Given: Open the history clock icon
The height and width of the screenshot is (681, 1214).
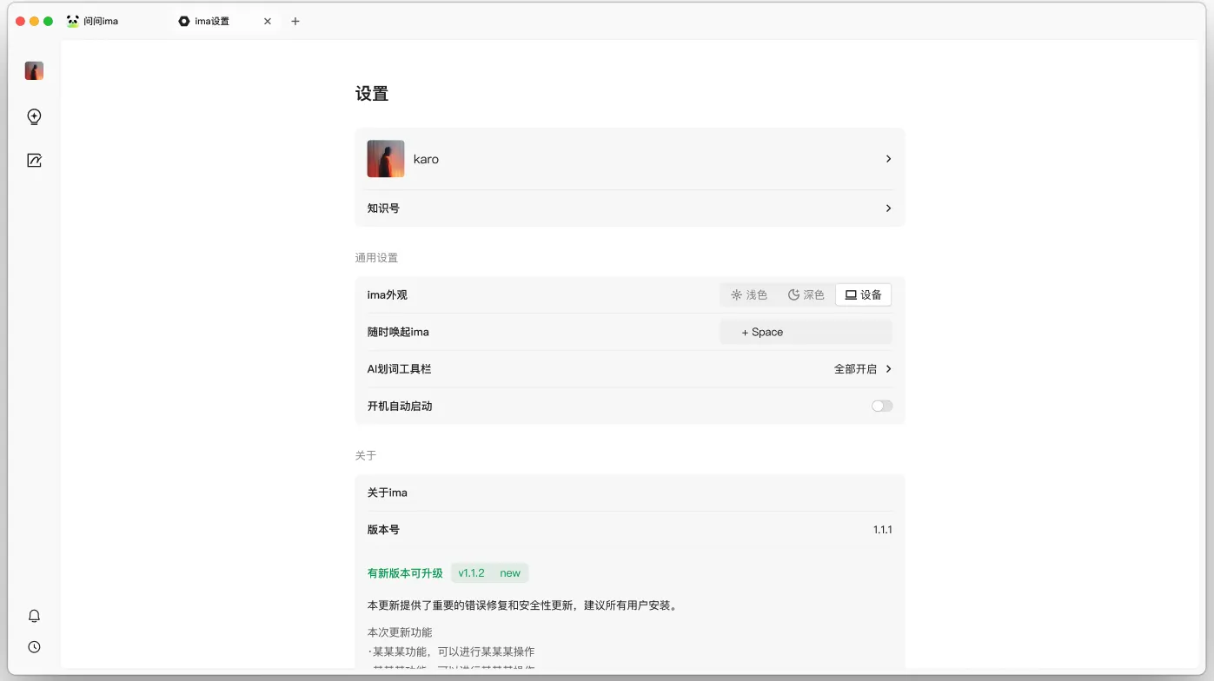Looking at the screenshot, I should [34, 647].
